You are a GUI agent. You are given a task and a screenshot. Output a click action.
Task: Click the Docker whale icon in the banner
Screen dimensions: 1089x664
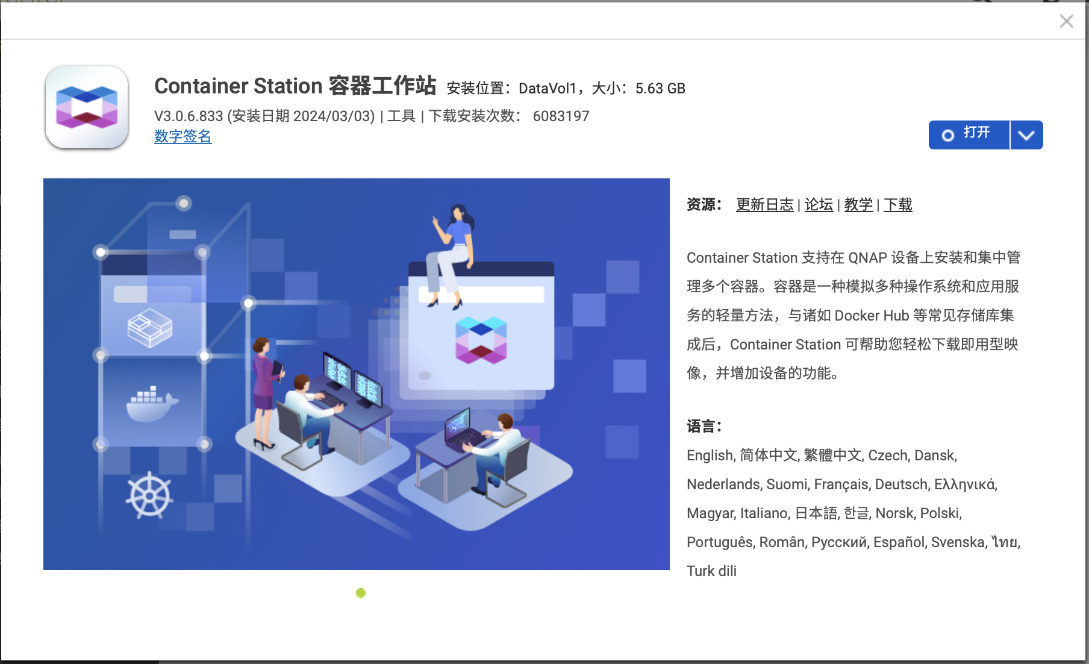152,404
